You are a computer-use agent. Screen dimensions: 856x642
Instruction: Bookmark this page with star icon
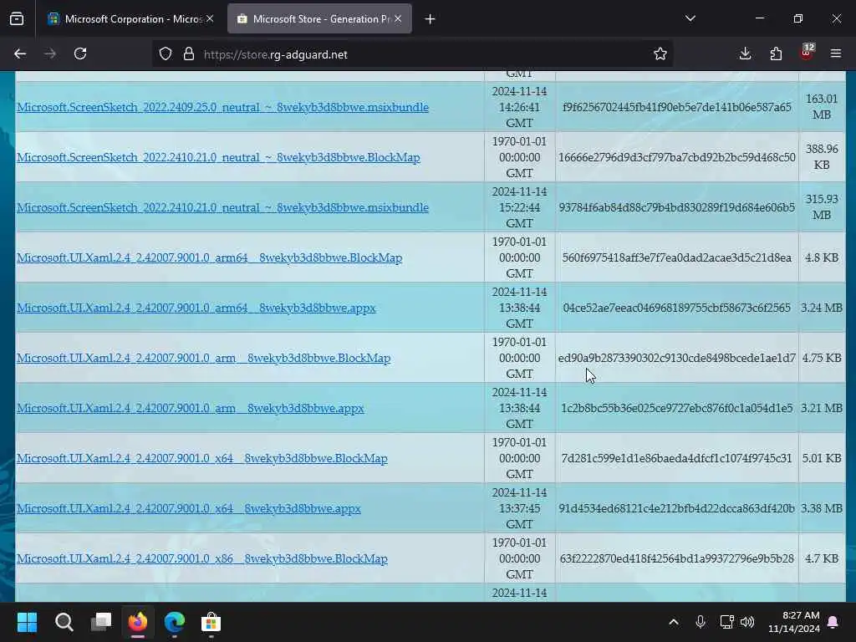[660, 53]
